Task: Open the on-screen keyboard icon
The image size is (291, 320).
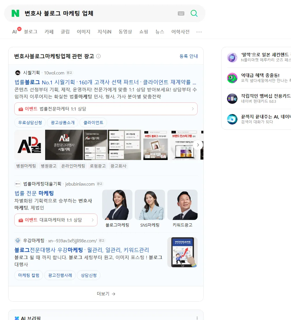Action: click(181, 13)
